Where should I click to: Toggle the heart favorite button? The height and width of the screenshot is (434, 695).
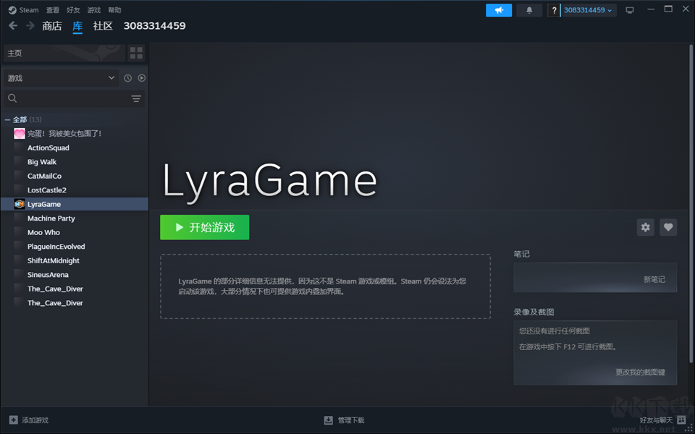point(668,227)
